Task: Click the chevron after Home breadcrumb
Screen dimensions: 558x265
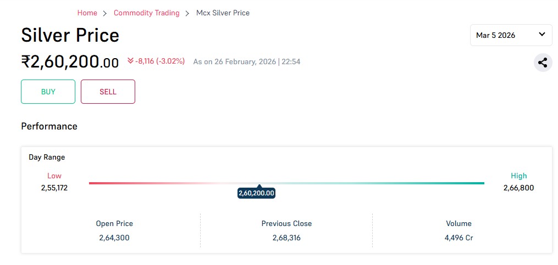Action: (x=105, y=13)
